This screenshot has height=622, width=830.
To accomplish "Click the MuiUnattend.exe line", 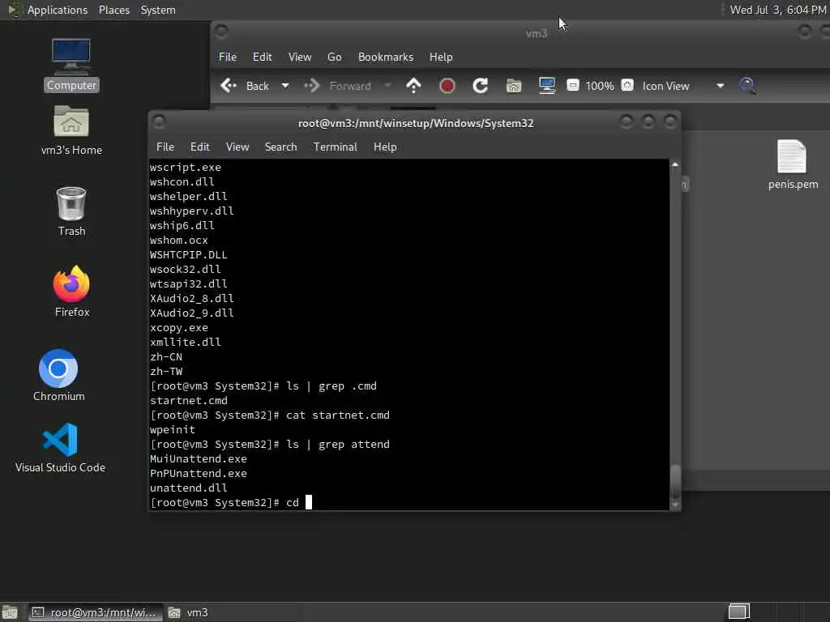I will tap(198, 458).
